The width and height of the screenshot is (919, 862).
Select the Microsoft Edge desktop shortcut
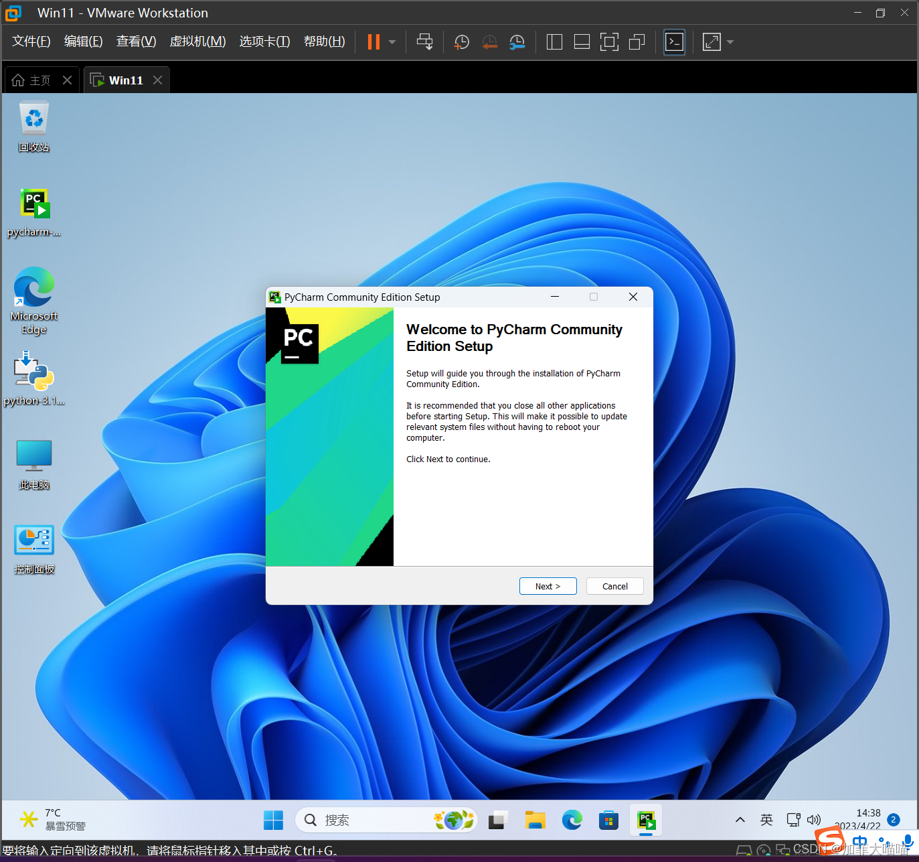click(x=33, y=301)
